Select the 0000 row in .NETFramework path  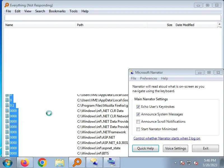[13, 132]
